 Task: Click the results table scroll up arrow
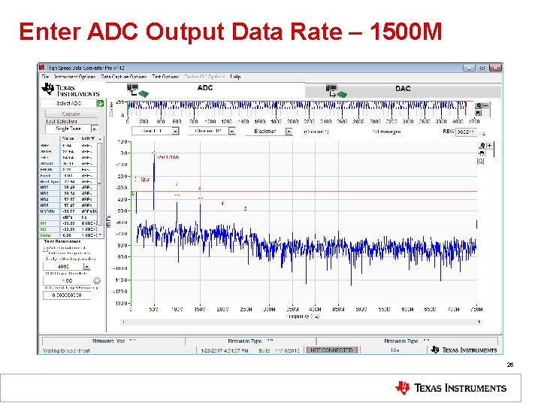[x=100, y=139]
